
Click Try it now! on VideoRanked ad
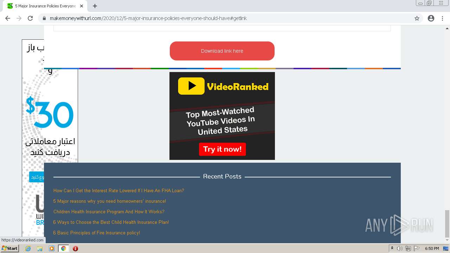pos(222,149)
